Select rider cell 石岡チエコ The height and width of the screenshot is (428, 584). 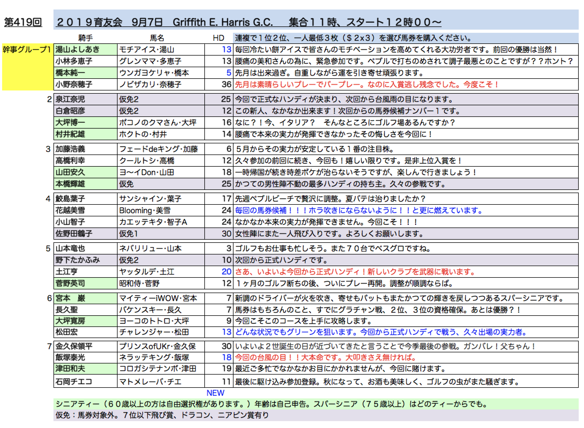click(x=86, y=381)
